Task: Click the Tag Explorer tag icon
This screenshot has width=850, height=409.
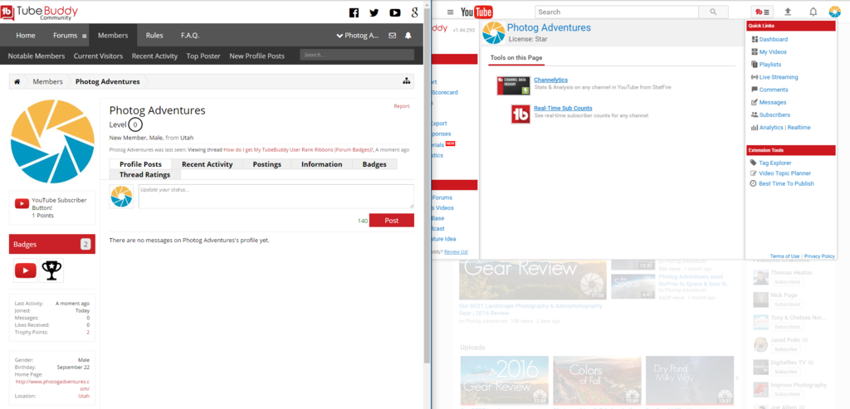Action: [753, 163]
